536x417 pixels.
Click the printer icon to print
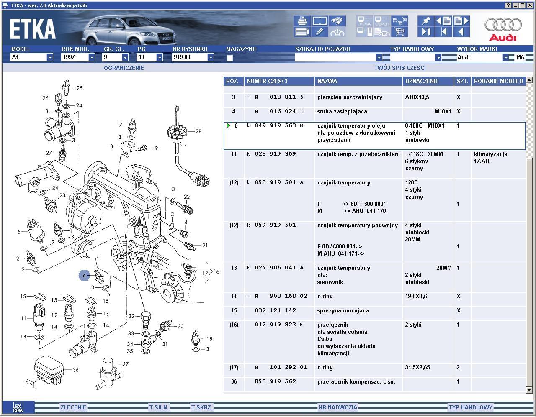click(302, 21)
